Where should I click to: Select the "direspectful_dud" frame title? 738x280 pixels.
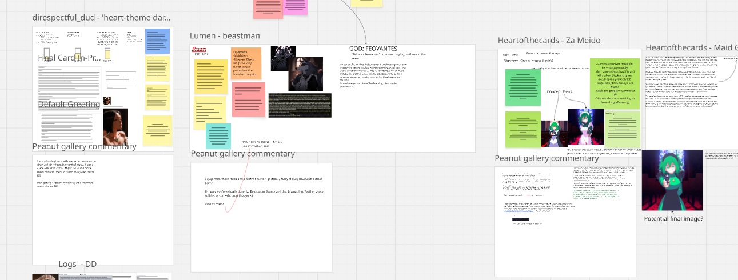(101, 18)
